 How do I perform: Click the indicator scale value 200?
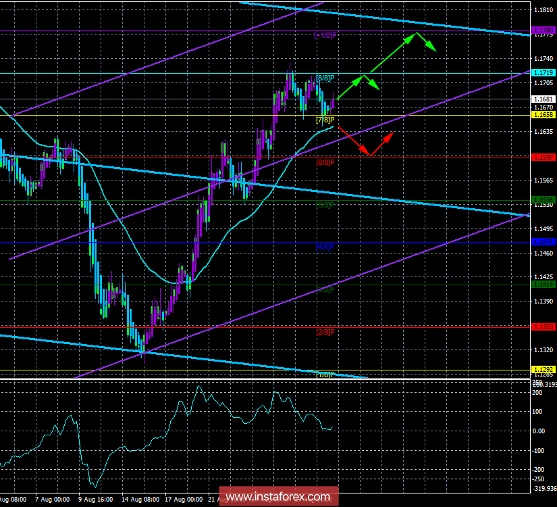click(538, 393)
